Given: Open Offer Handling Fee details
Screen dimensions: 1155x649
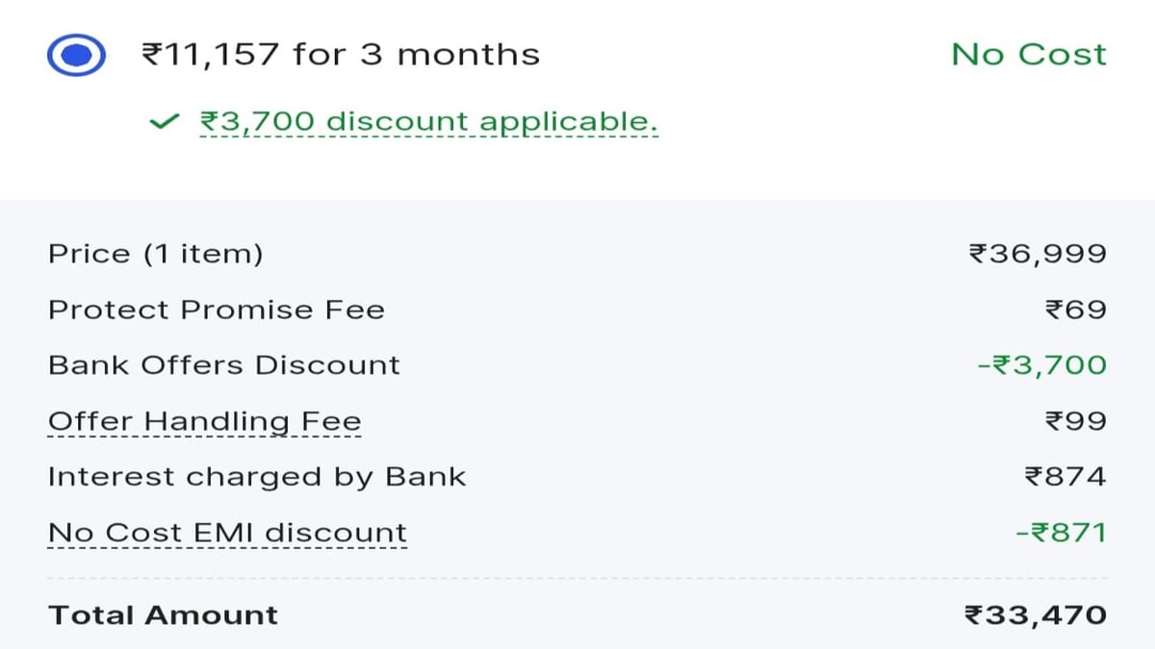Looking at the screenshot, I should coord(205,421).
